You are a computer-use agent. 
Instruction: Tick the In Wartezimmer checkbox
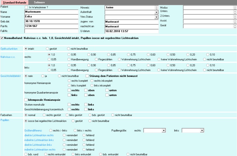click(x=26, y=7)
